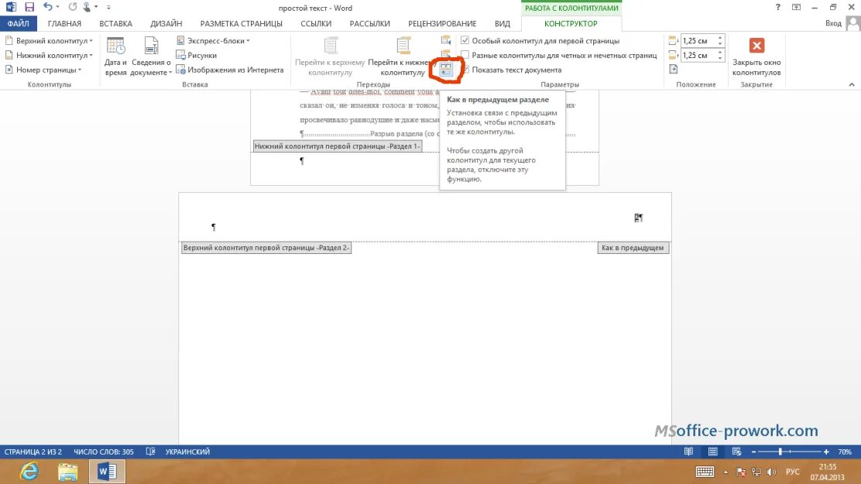The width and height of the screenshot is (861, 484).
Task: Expand Нижний колонтитул dropdown
Action: (x=49, y=56)
